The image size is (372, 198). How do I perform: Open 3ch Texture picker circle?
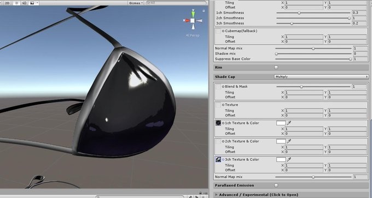tap(223, 159)
